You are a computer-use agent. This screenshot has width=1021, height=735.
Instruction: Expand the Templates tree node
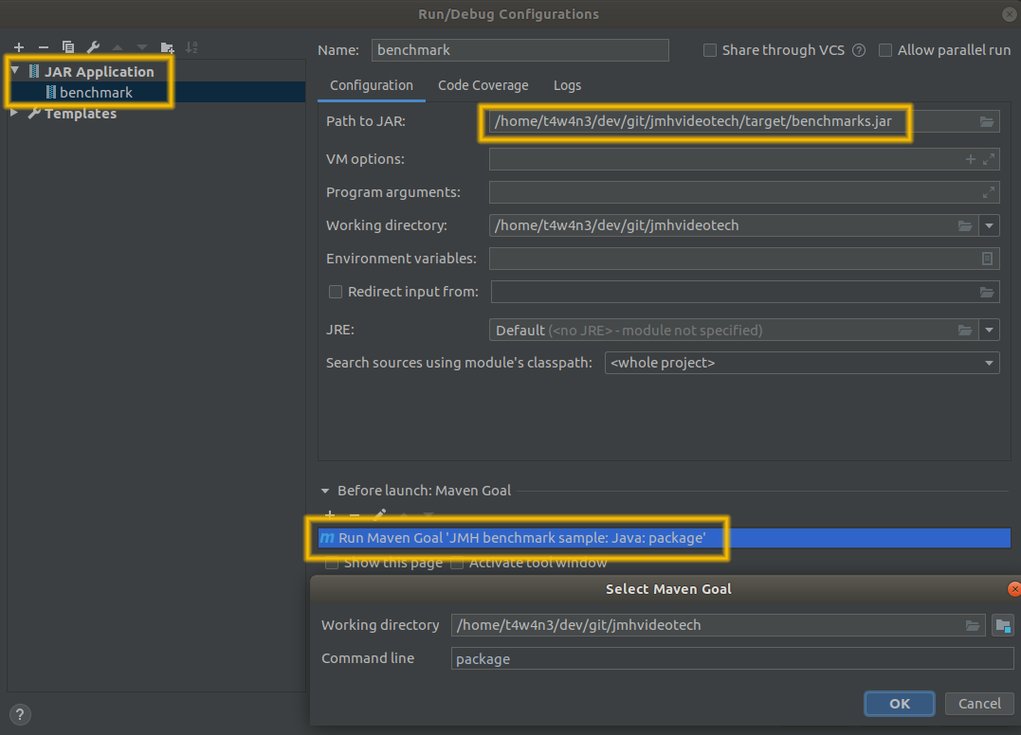coord(14,114)
